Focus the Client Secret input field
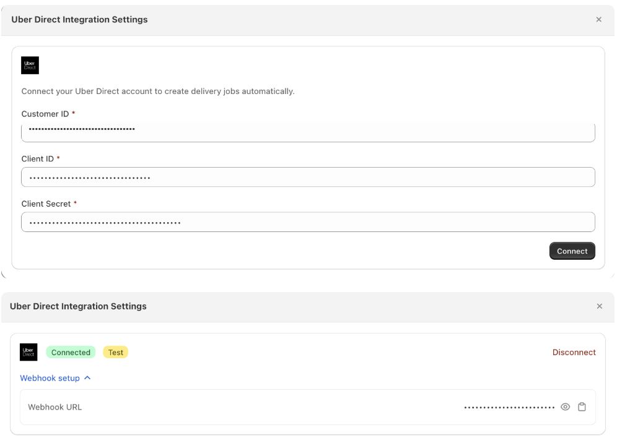617x443 pixels. coord(308,222)
